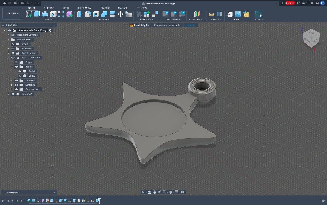Open the Help question mark icon
This screenshot has height=205, width=327.
[x=317, y=3]
